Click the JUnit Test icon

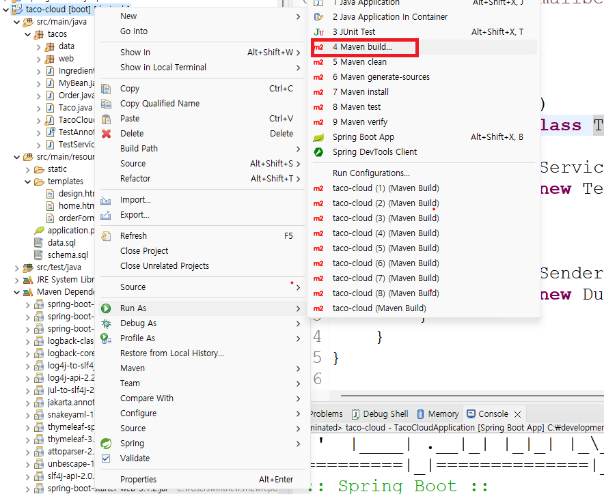(x=318, y=32)
